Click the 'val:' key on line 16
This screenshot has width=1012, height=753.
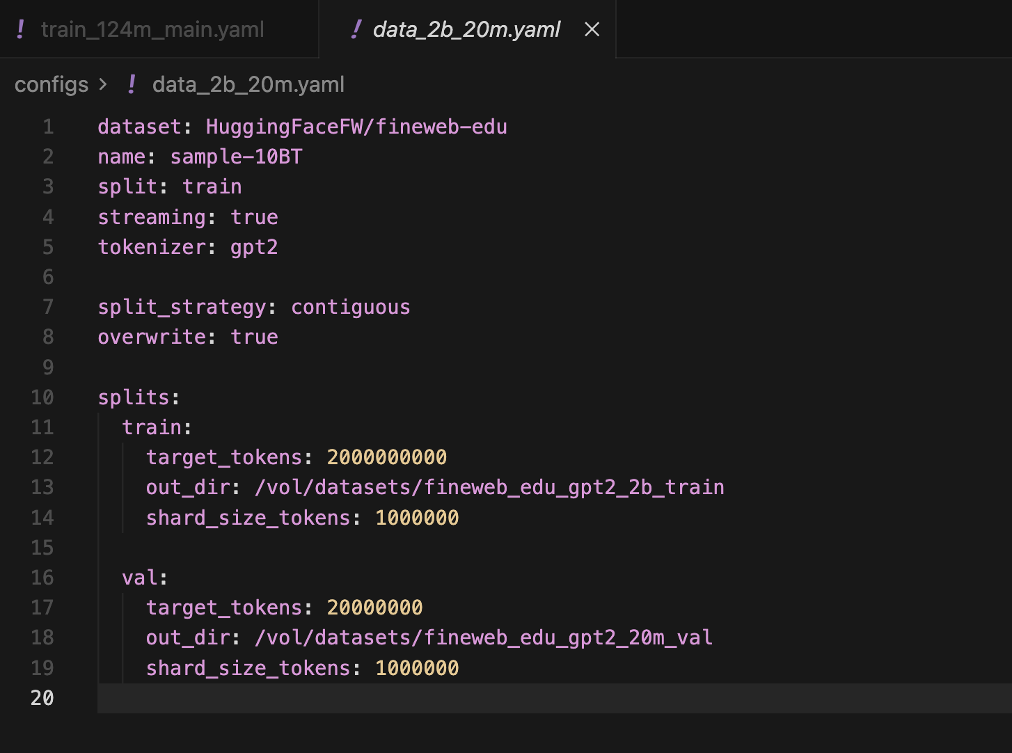pyautogui.click(x=145, y=578)
